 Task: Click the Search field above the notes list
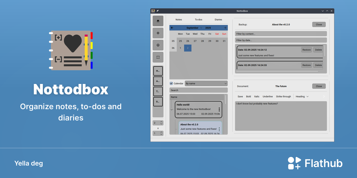(198, 90)
